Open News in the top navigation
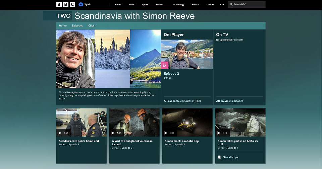 (131, 4)
